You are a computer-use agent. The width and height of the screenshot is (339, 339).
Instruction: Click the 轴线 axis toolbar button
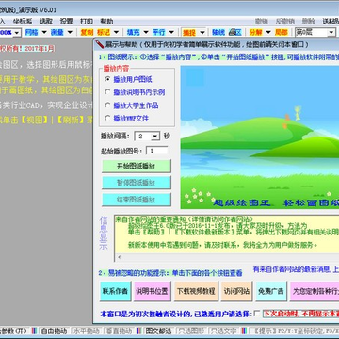(x=218, y=32)
